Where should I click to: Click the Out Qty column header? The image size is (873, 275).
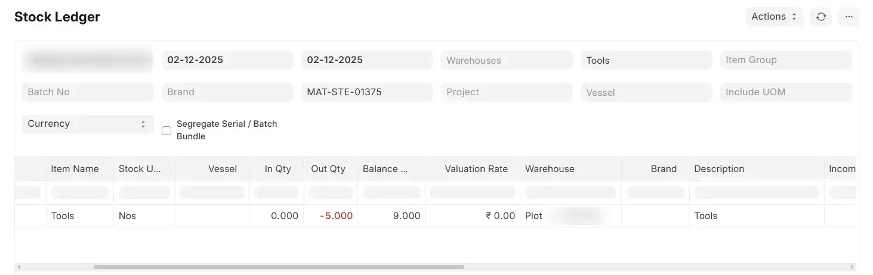tap(328, 169)
